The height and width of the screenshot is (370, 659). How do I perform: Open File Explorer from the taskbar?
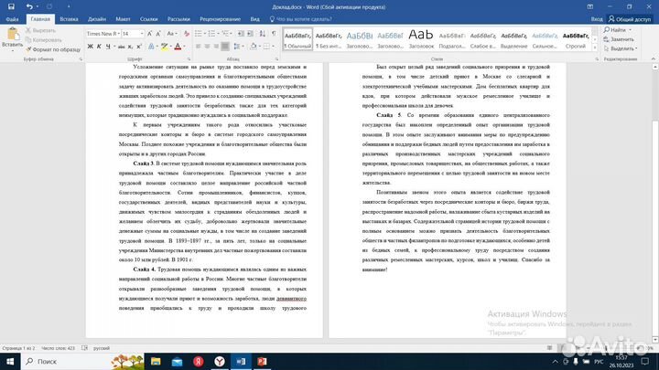pyautogui.click(x=156, y=361)
